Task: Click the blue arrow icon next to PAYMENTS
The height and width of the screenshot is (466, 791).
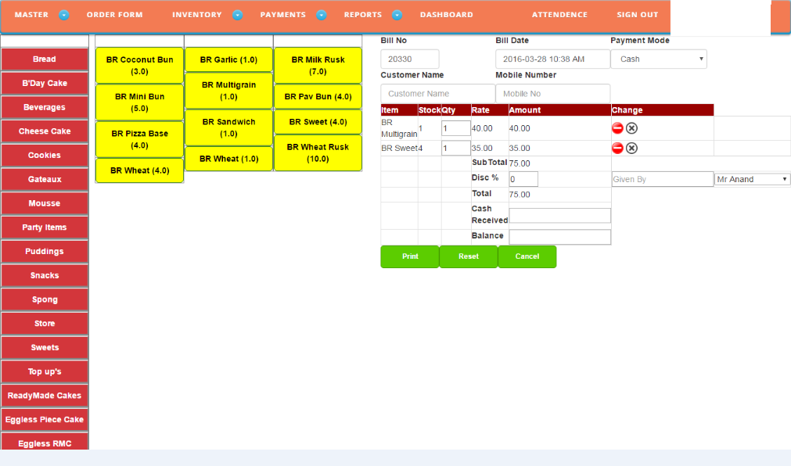Action: point(321,14)
